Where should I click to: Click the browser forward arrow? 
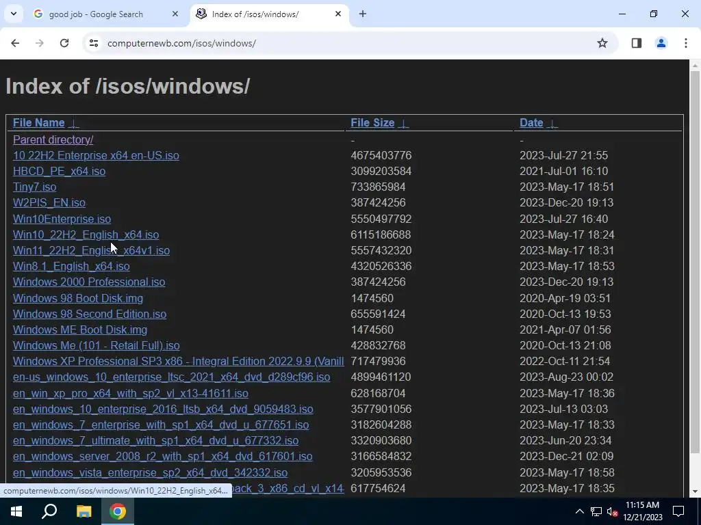click(x=39, y=43)
